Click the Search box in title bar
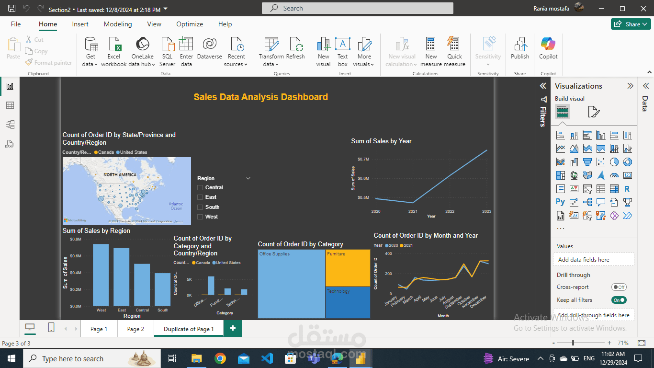This screenshot has height=368, width=654. 358,8
